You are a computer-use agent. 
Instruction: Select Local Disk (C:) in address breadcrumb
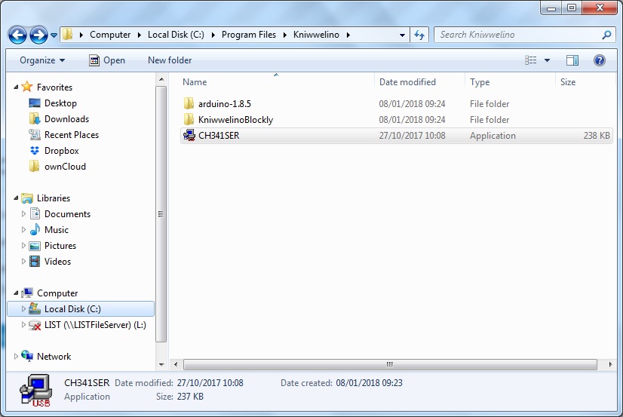[176, 35]
